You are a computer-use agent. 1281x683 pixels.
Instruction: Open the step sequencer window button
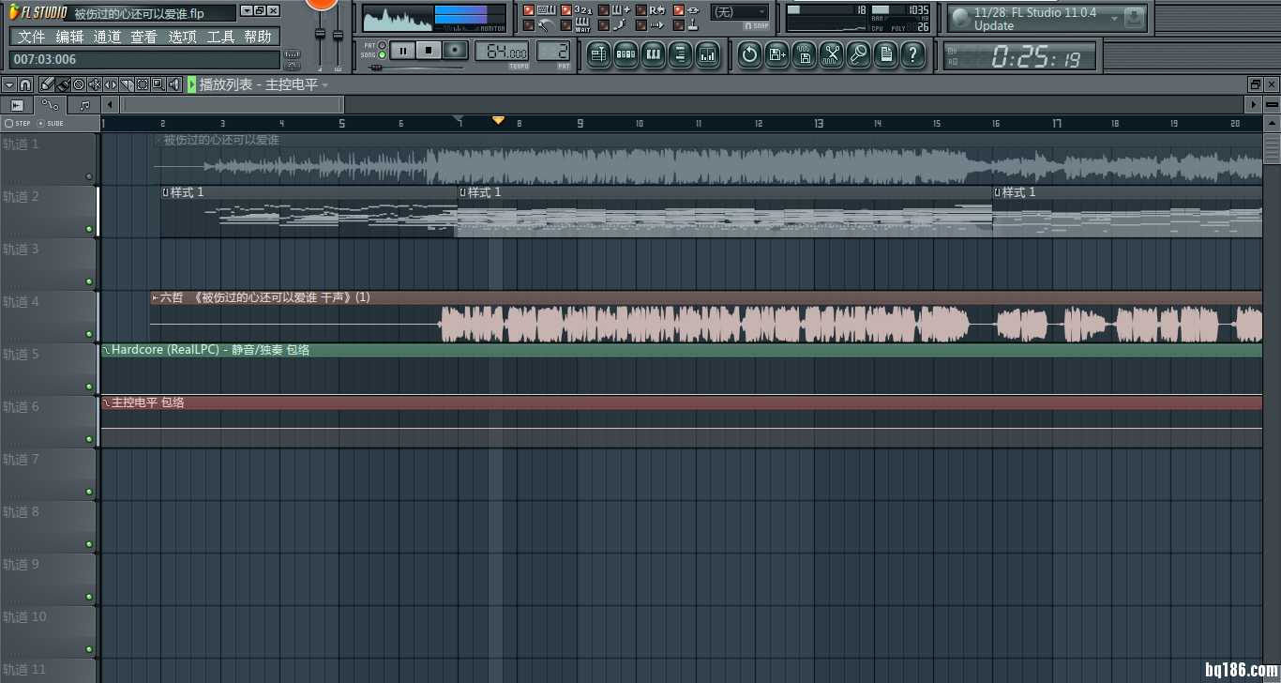[x=625, y=54]
